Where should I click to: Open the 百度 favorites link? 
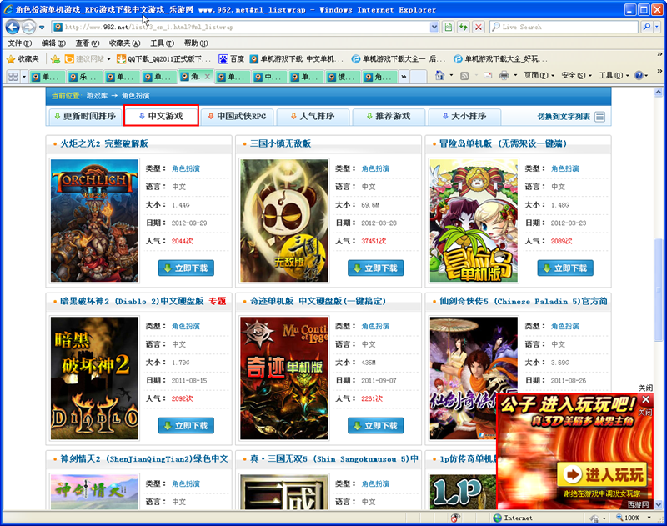[x=232, y=59]
